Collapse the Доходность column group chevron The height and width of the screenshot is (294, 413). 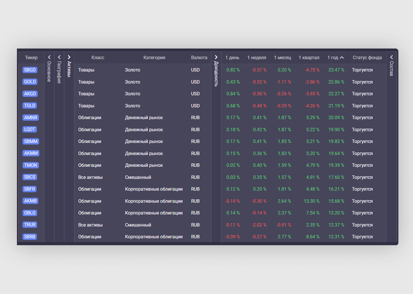click(216, 57)
